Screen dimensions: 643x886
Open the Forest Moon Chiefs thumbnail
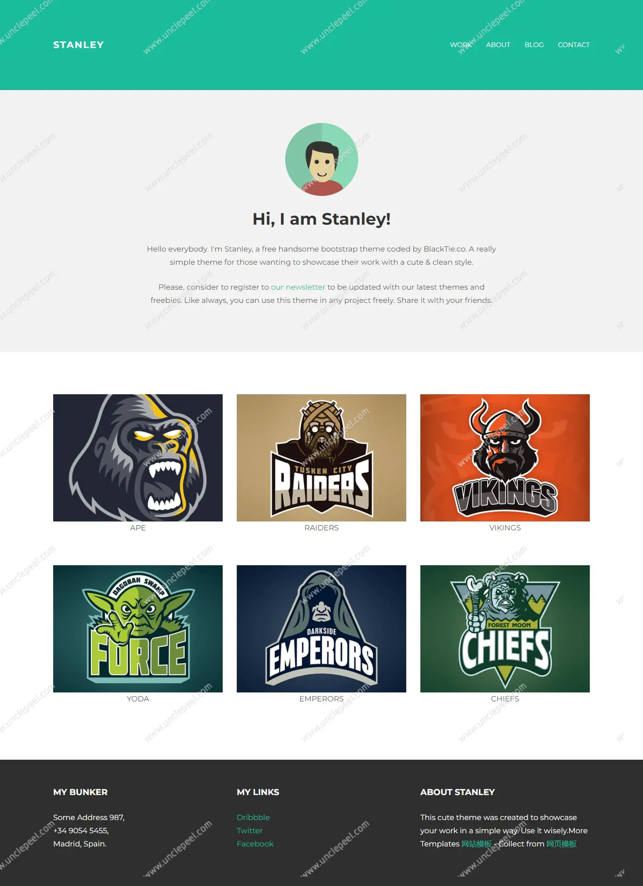(x=505, y=629)
